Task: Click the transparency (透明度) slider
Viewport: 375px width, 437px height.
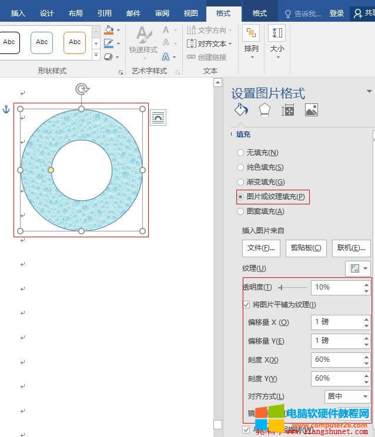Action: (293, 287)
